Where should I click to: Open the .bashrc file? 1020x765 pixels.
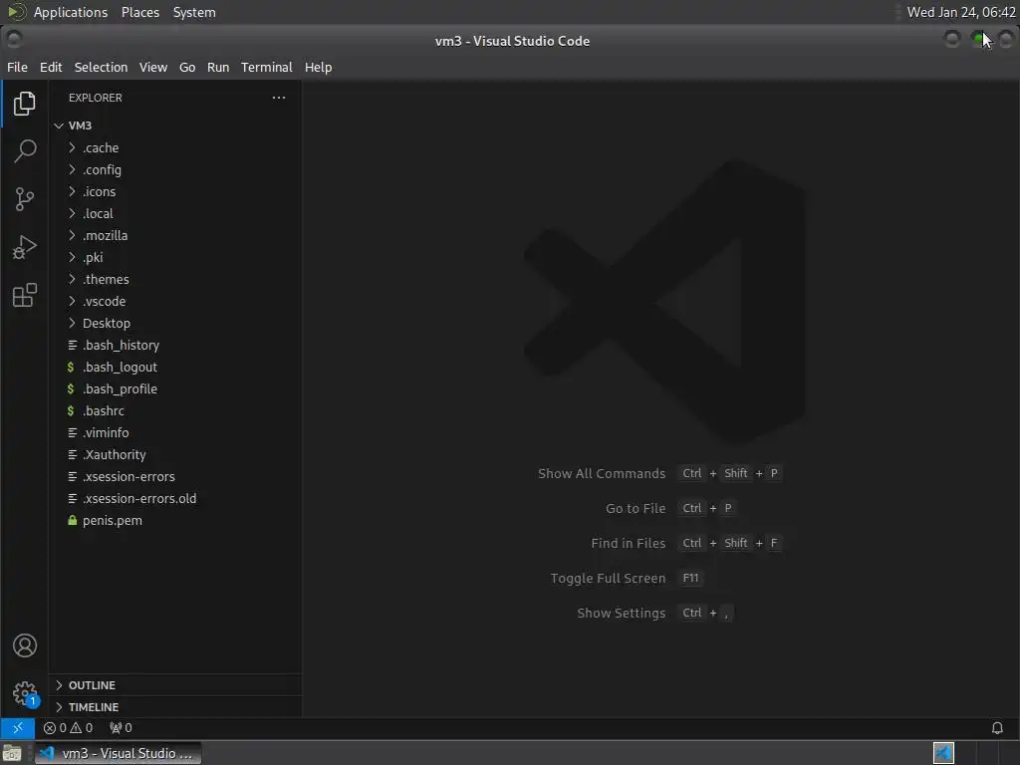(x=174, y=411)
